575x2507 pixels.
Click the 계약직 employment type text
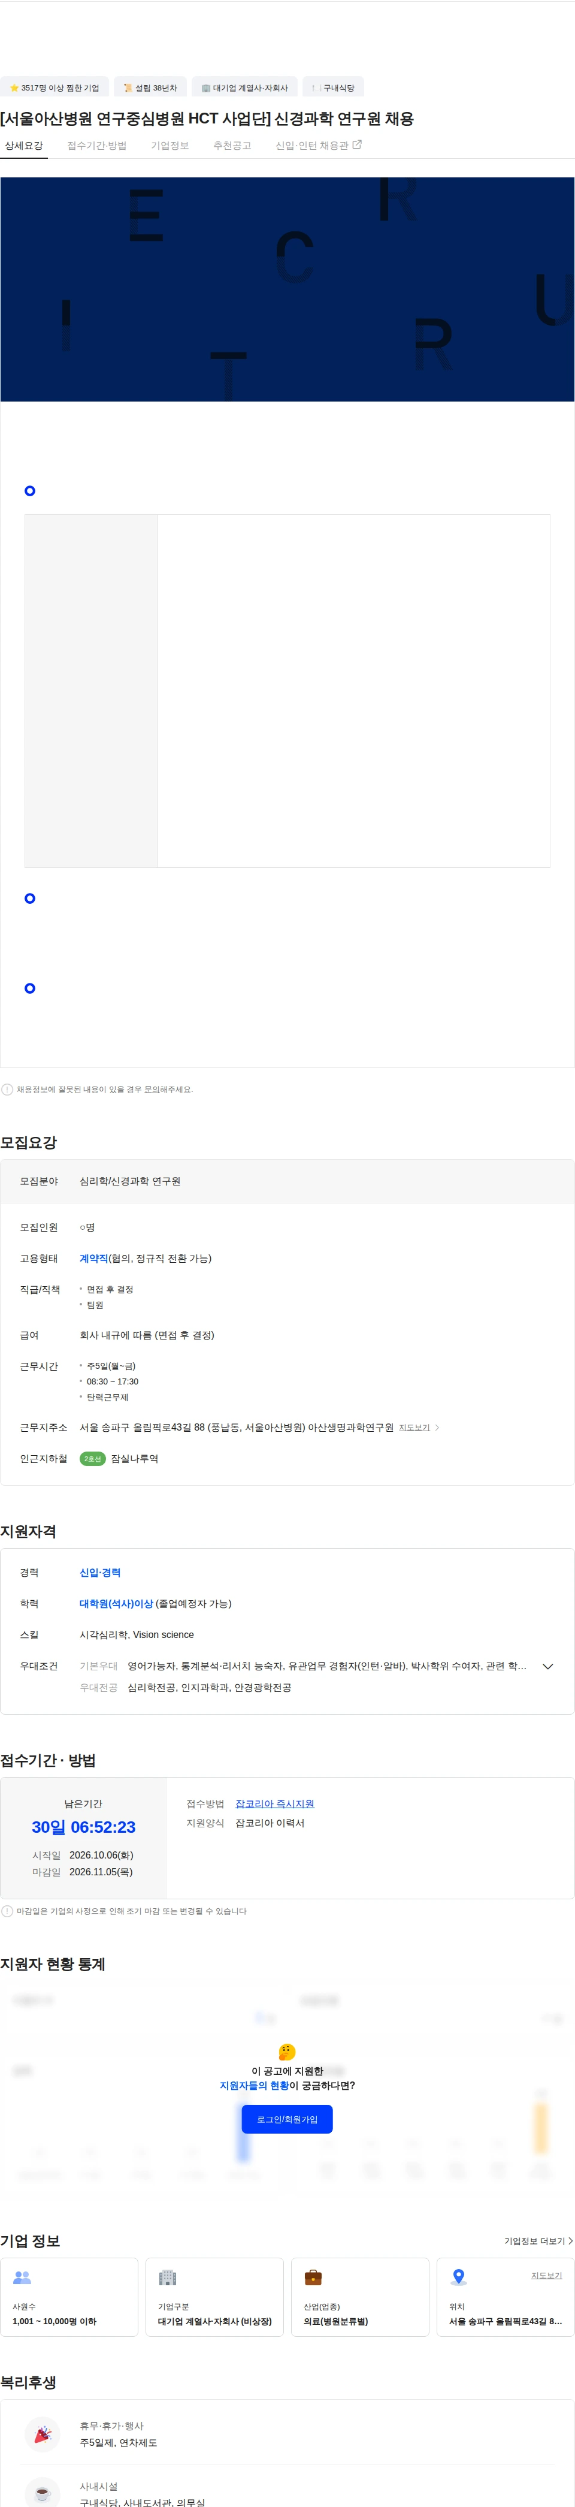click(93, 1259)
